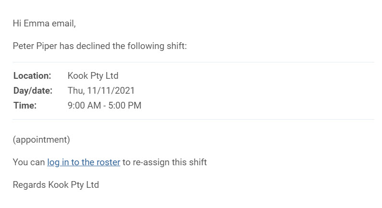Select the "9:00 AM" start time
Screen dimensions: 382x208
[x=84, y=106]
